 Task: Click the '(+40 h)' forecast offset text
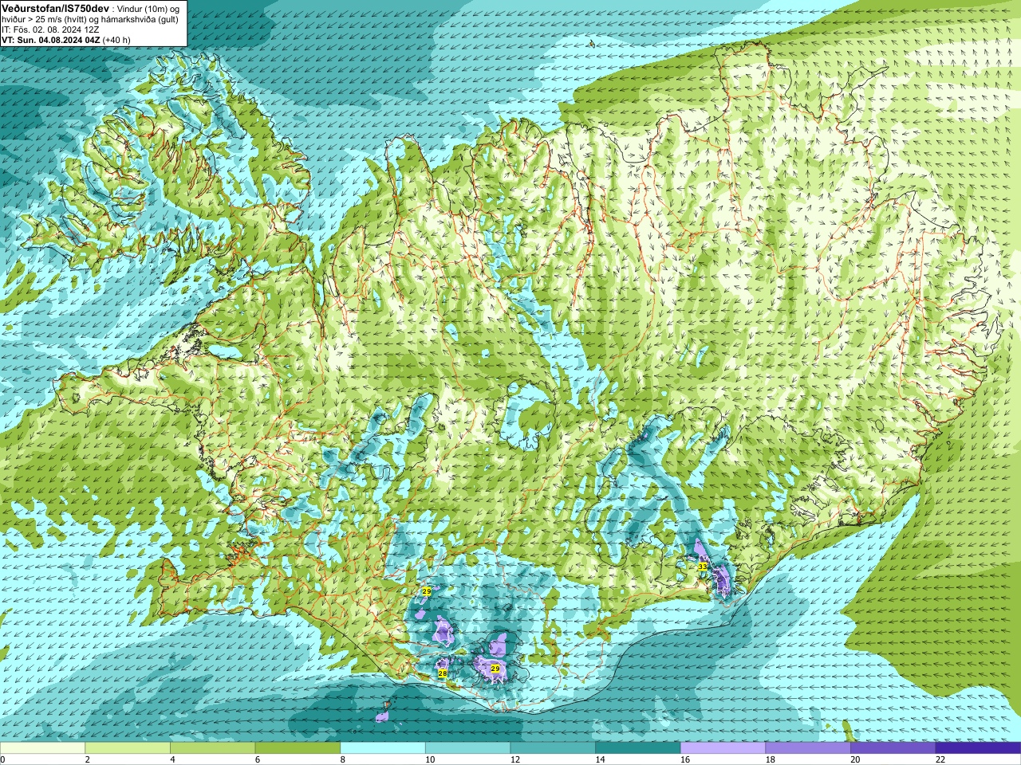pos(116,40)
